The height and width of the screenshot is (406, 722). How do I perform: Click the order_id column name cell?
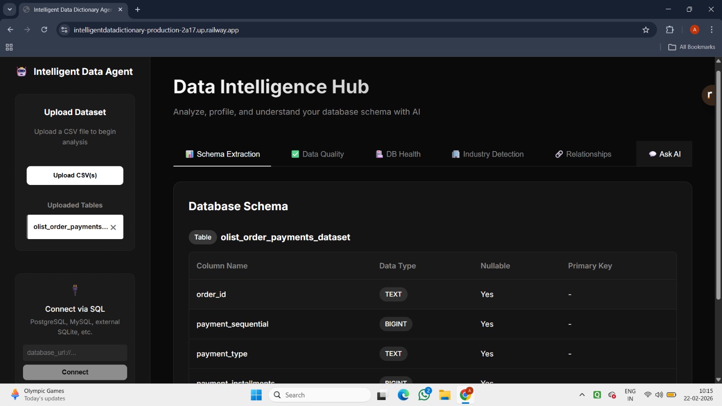click(211, 295)
